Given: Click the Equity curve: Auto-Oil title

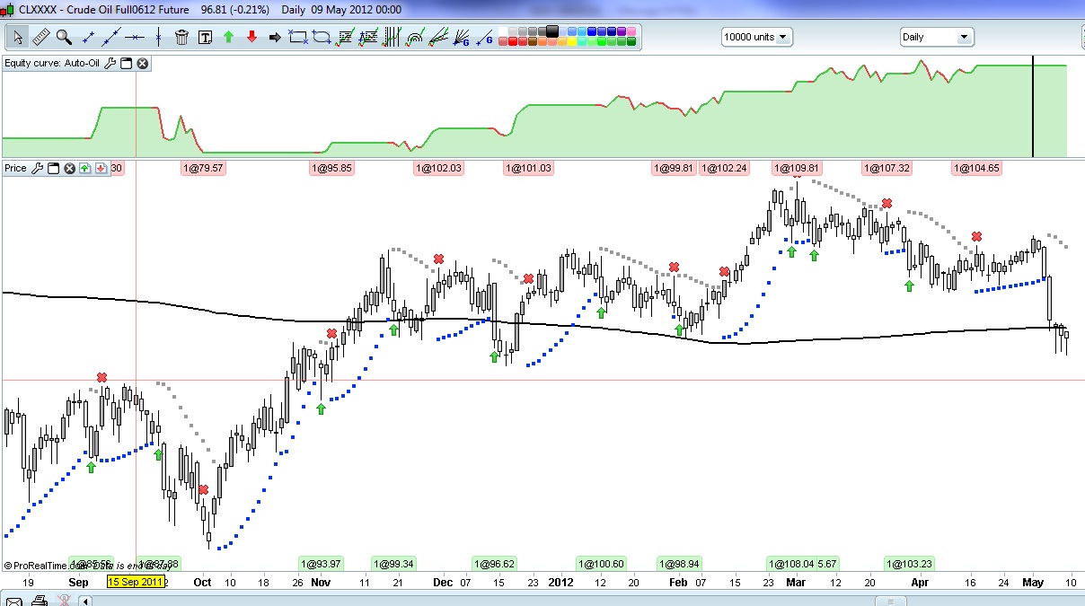Looking at the screenshot, I should [52, 64].
